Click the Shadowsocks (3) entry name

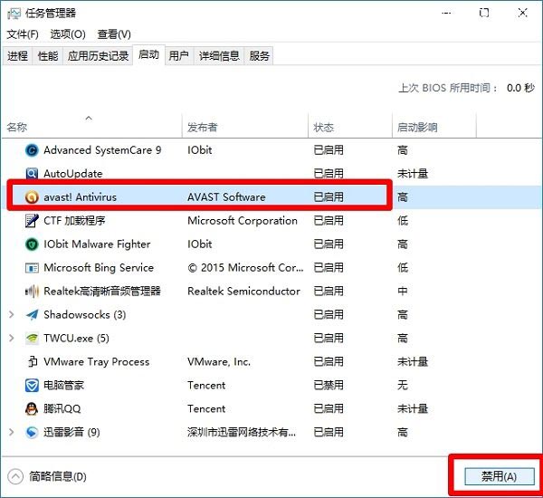pyautogui.click(x=84, y=315)
